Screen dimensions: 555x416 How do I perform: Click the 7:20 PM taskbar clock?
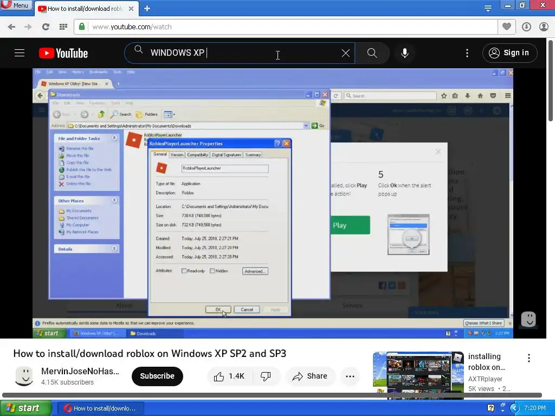(535, 408)
